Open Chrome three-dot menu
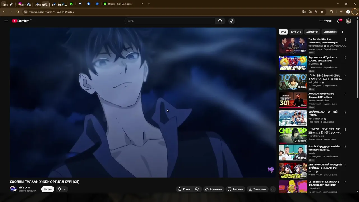Viewport: 359px width, 202px height. tap(355, 12)
